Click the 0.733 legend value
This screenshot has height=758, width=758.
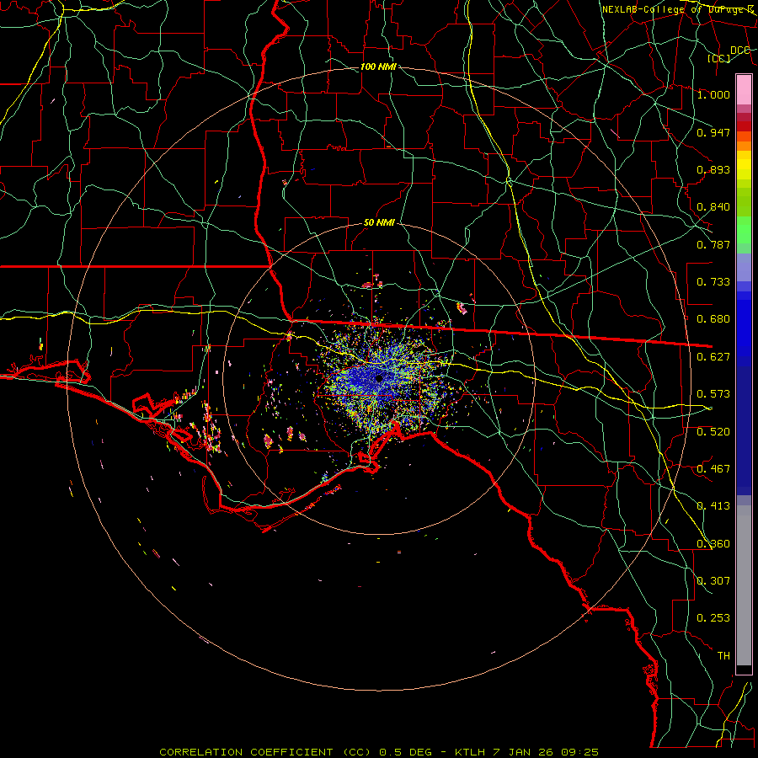[x=713, y=282]
